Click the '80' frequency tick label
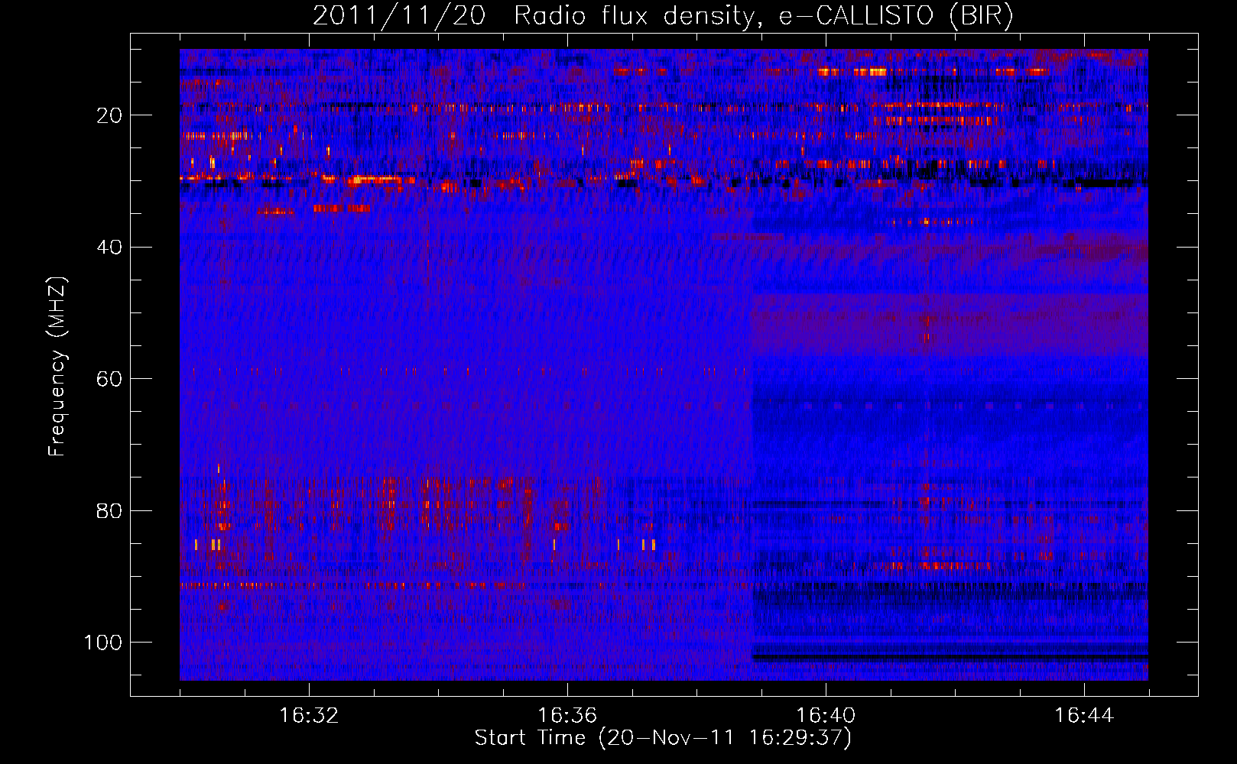Viewport: 1237px width, 764px height. pyautogui.click(x=109, y=511)
